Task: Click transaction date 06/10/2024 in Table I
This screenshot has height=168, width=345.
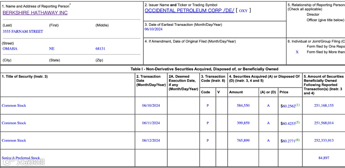Action: [x=151, y=106]
